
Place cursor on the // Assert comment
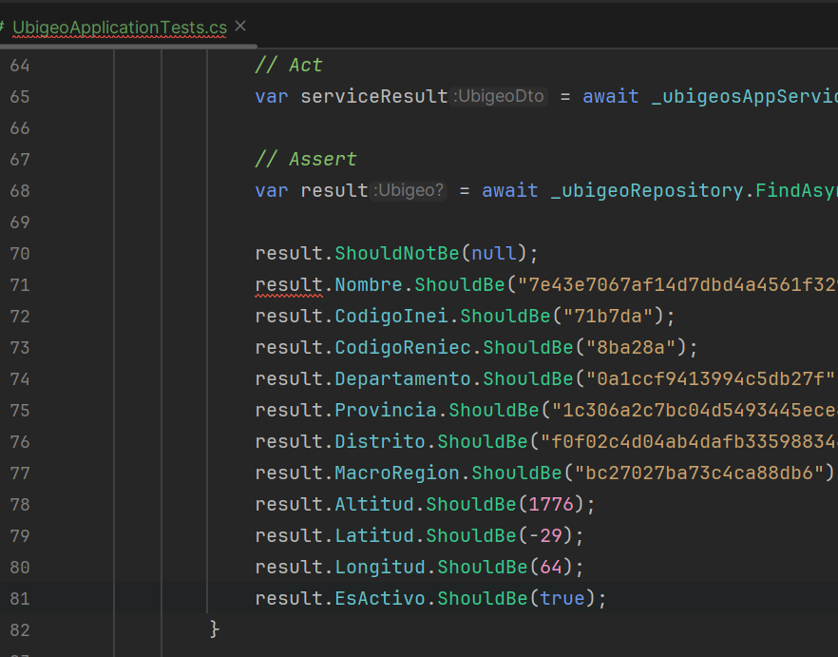[x=306, y=160]
